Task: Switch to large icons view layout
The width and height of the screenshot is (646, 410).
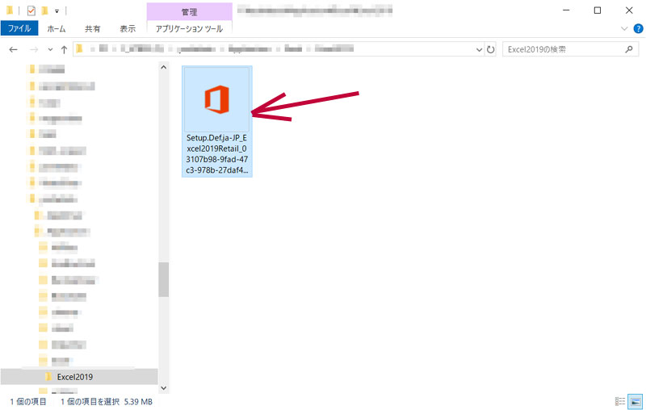Action: click(636, 401)
